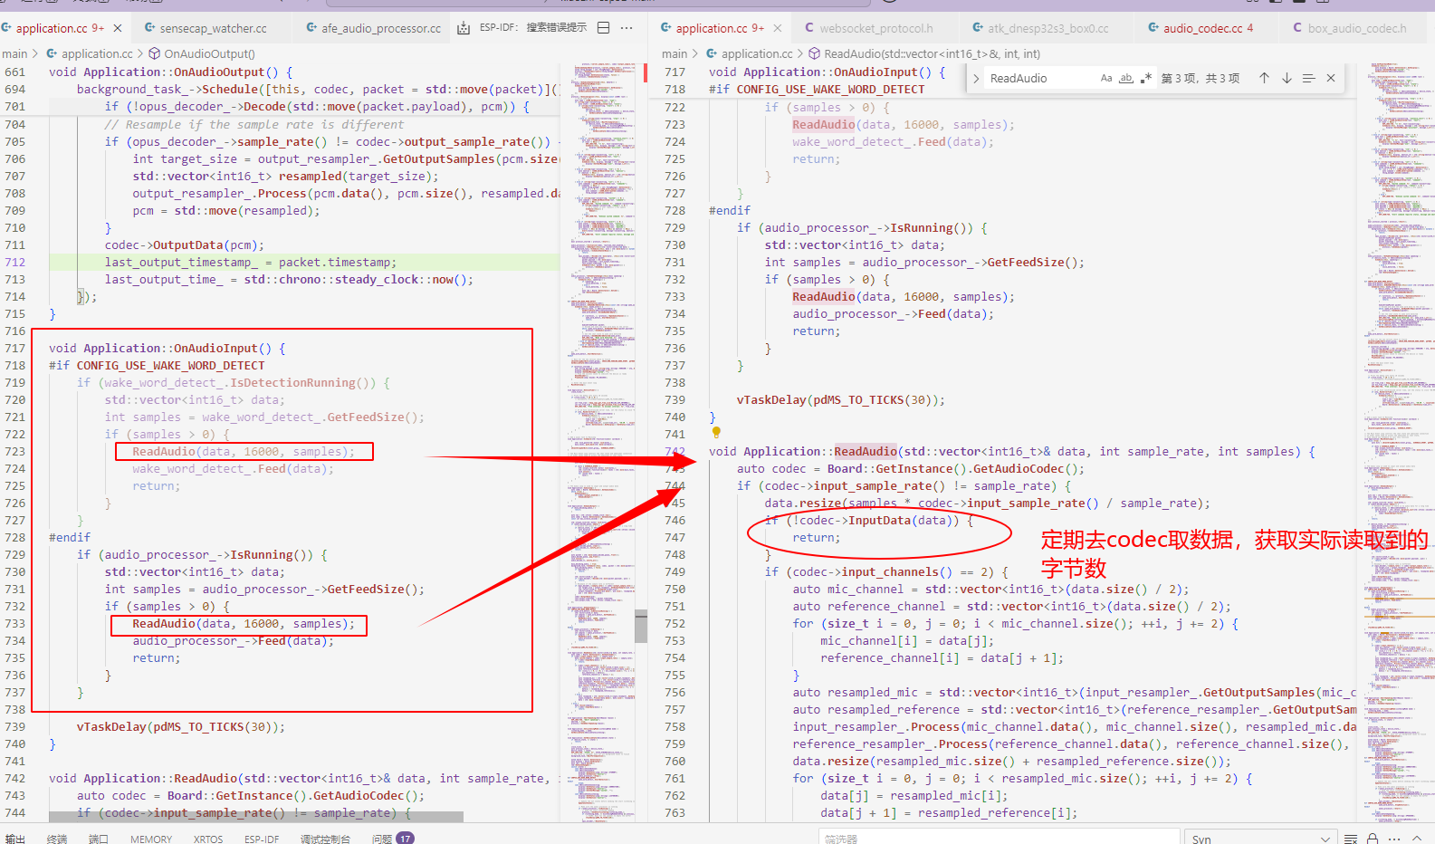1435x844 pixels.
Task: Open the left editor's more actions menu
Action: coord(627,28)
